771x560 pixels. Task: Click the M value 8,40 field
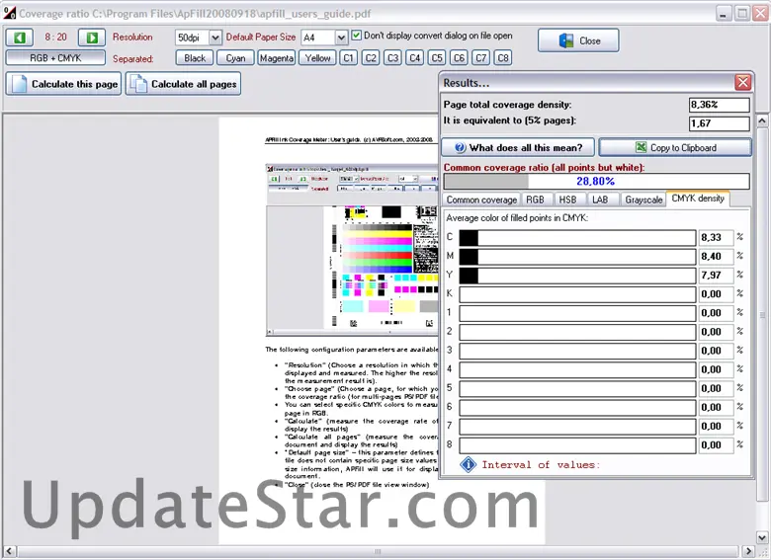point(716,257)
